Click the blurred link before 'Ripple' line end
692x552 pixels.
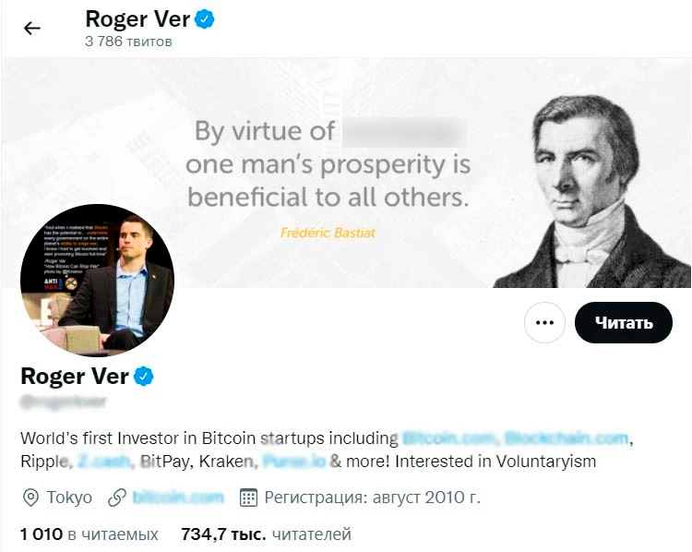point(567,437)
